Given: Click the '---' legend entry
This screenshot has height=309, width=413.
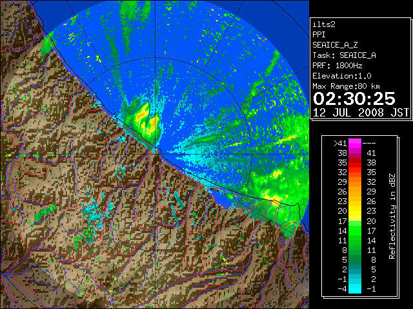Looking at the screenshot, I should 369,144.
